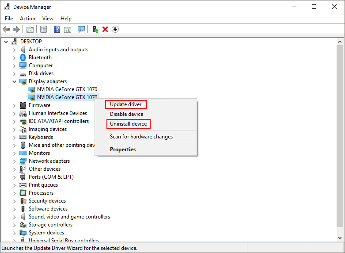Expand the IDE ATA/ATAPI controllers chevron
Image resolution: width=345 pixels, height=253 pixels.
(14, 122)
